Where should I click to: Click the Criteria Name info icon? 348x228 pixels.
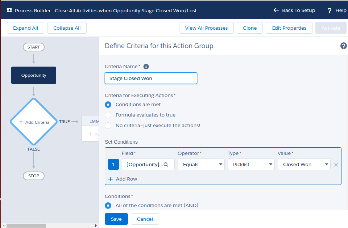pos(146,67)
